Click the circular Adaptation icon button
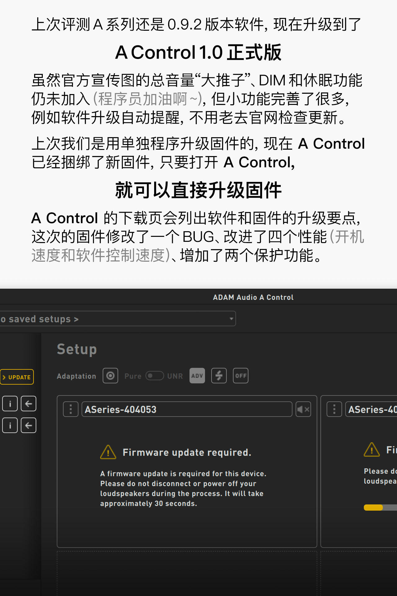The width and height of the screenshot is (397, 596). [110, 376]
